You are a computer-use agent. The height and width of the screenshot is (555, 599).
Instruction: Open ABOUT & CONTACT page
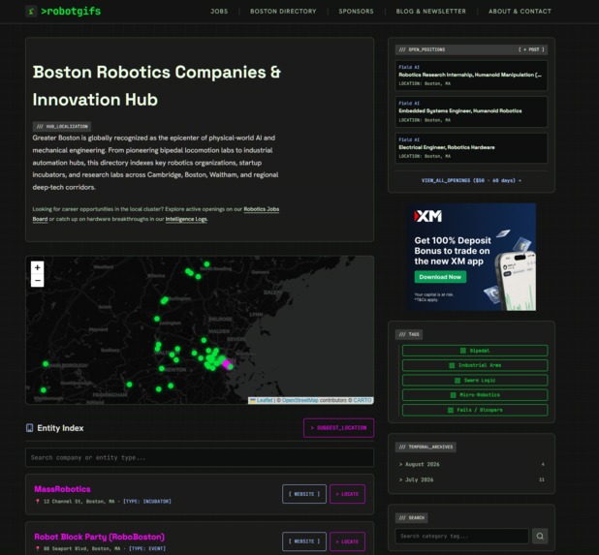click(520, 12)
